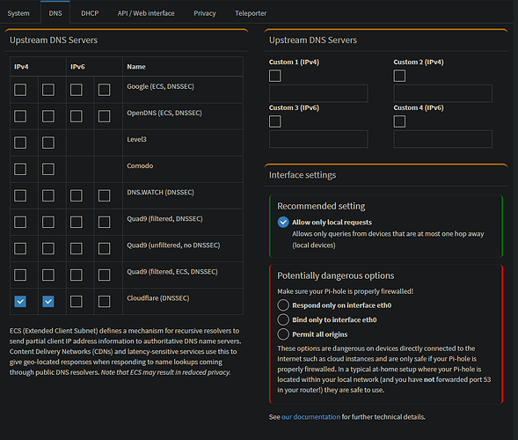518x440 pixels.
Task: Select the DNS tab
Action: [55, 13]
